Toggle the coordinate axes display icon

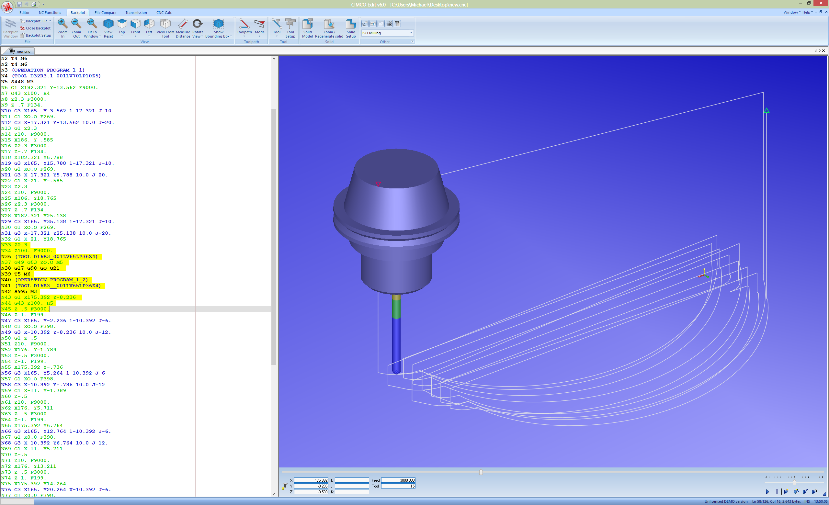(x=365, y=24)
